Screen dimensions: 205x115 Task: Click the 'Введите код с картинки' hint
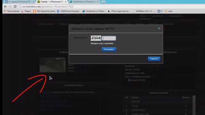102,43
